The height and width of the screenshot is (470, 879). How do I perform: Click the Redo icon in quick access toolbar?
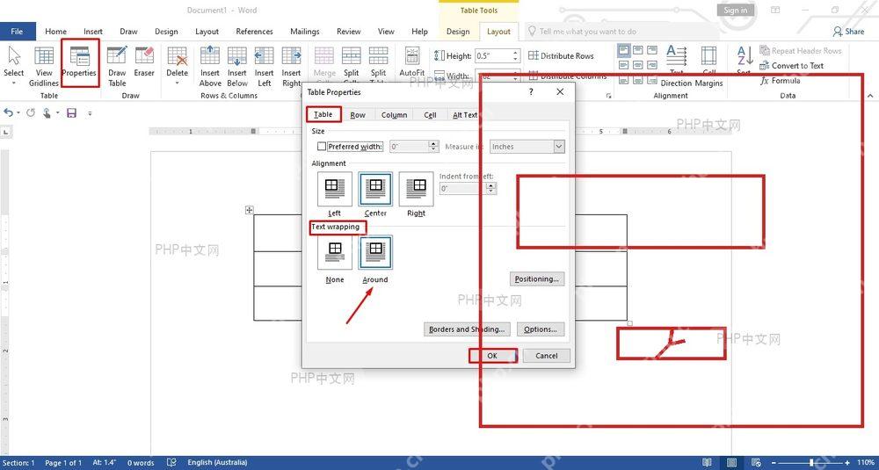[31, 112]
